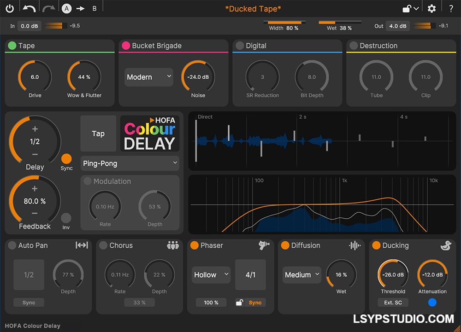Viewport: 461px width, 332px height.
Task: Disable the Bucket Brigade section
Action: tap(126, 46)
